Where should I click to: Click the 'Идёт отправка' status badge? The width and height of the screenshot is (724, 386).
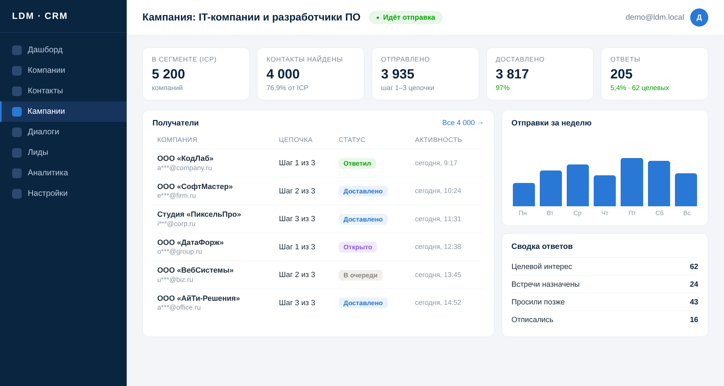point(405,17)
